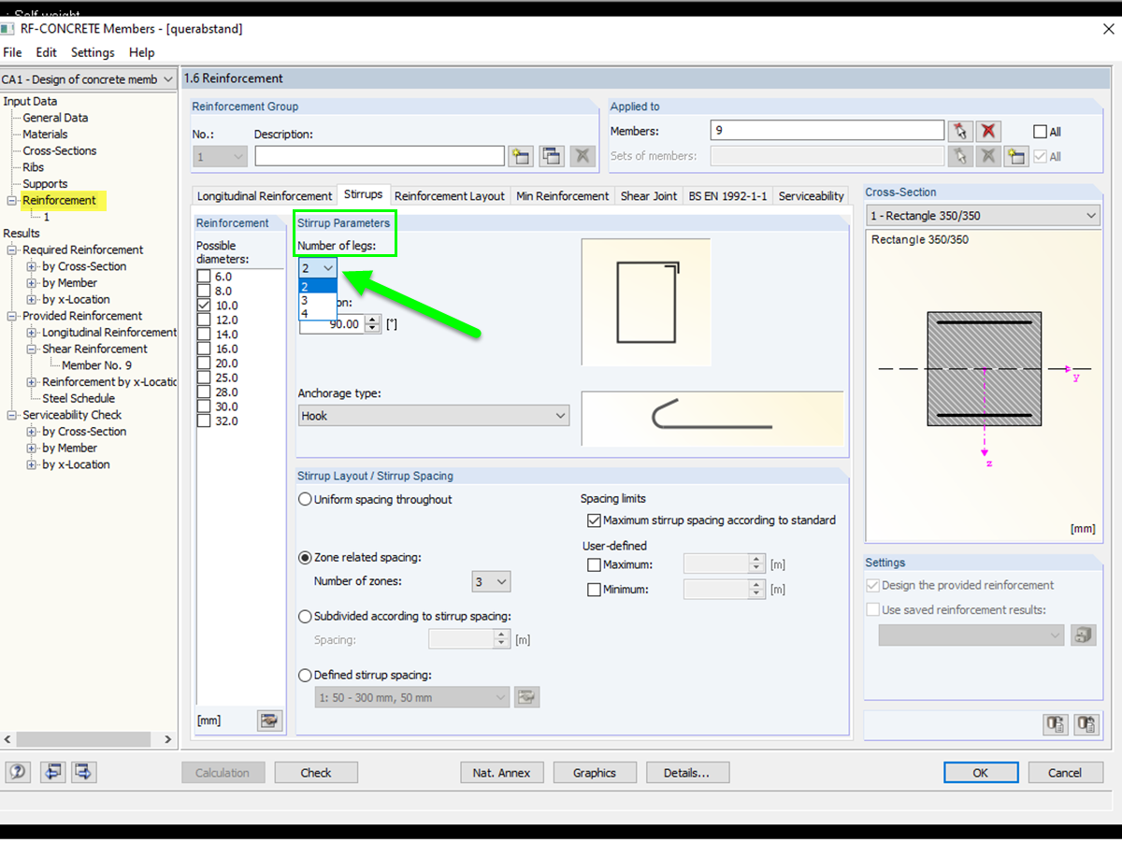Click the left cross-section info icon

(1056, 724)
